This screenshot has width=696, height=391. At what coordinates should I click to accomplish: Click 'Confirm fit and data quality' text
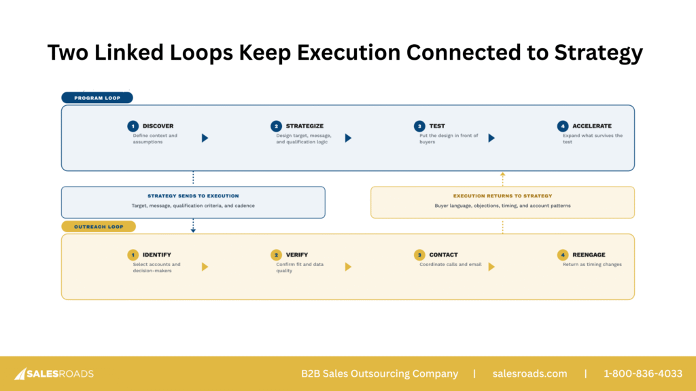300,267
